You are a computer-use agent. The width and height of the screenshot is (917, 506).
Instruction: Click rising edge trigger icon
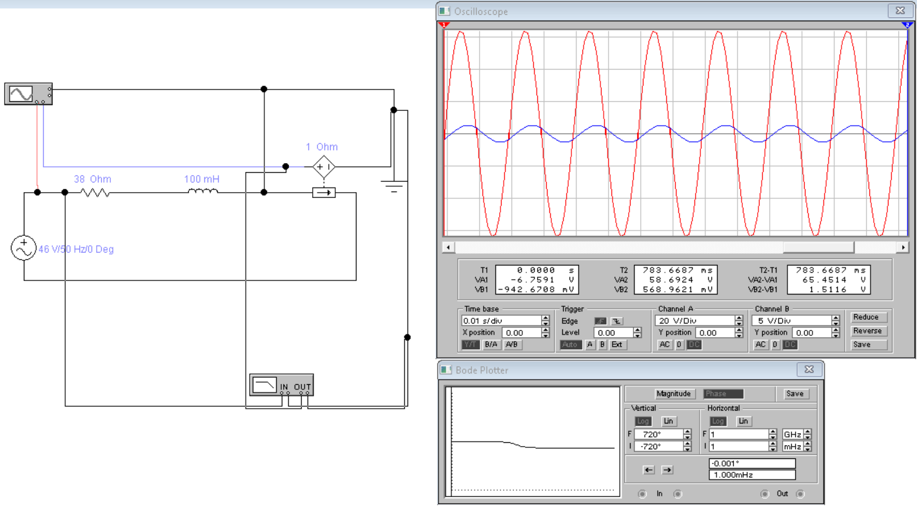600,320
